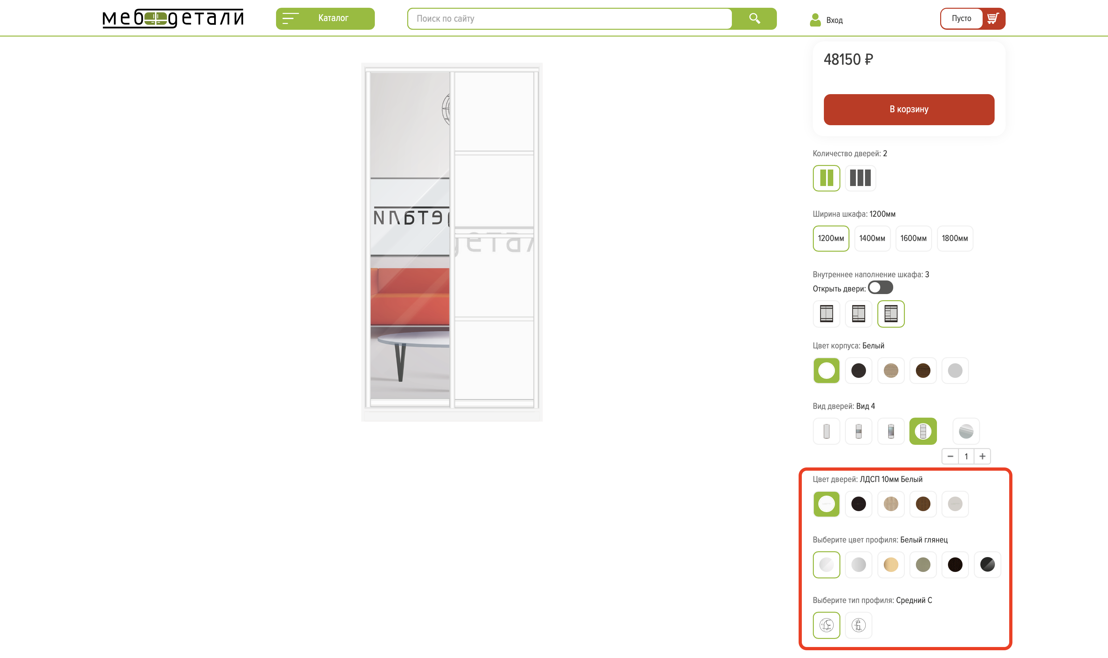
Task: Click the Поиск по сайту search field
Action: click(x=570, y=19)
